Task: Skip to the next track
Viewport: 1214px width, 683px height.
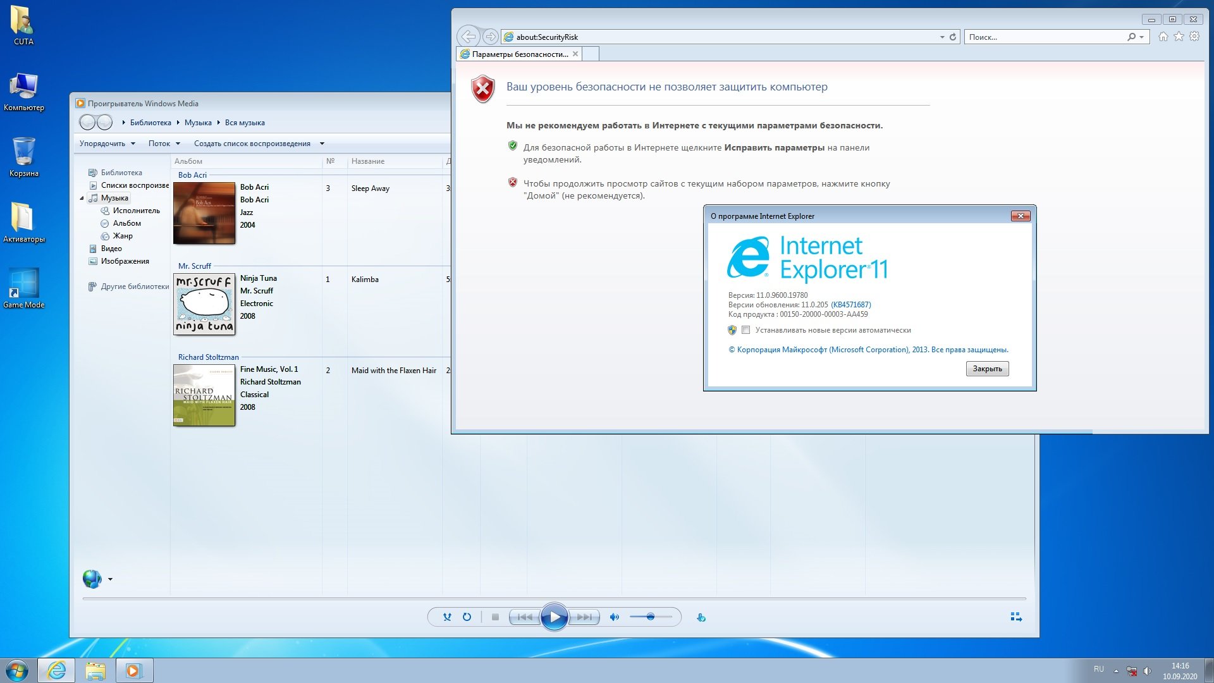Action: [x=585, y=617]
